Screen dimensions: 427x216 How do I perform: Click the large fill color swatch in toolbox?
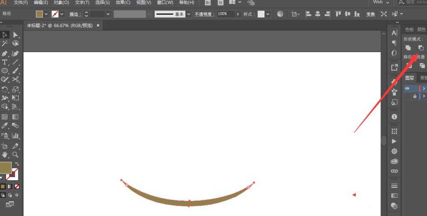pos(6,167)
